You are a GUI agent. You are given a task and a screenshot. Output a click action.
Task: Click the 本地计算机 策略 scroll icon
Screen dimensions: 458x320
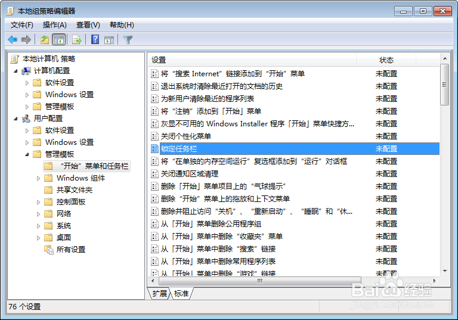14,59
